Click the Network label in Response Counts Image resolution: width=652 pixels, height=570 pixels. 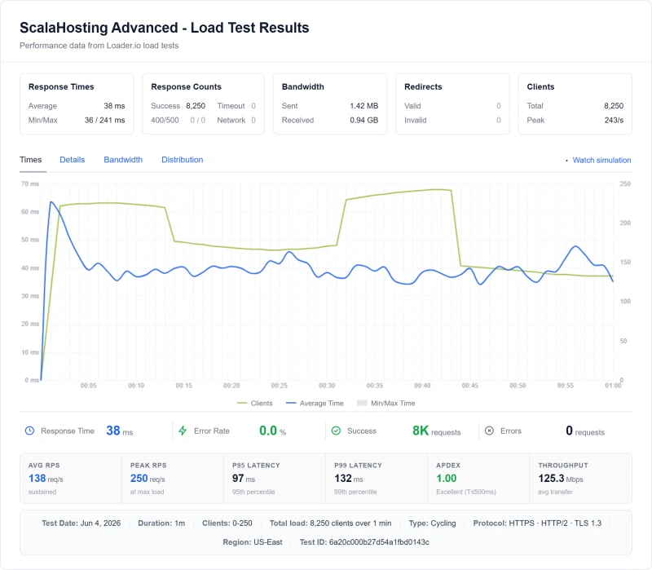click(x=231, y=120)
